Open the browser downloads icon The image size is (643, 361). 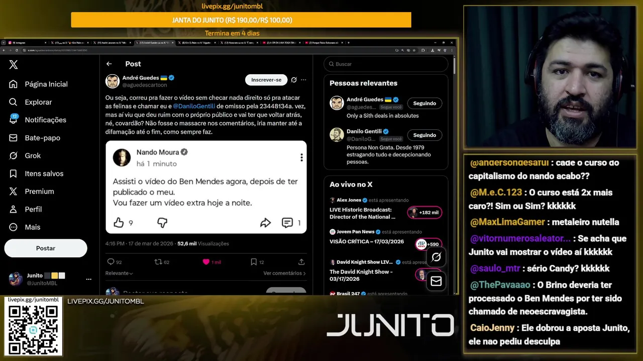pos(433,50)
